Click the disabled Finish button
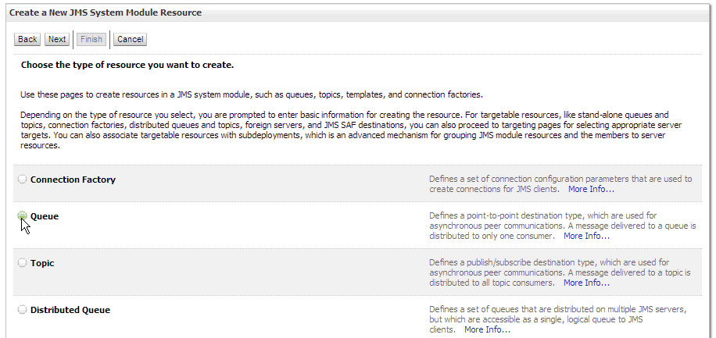This screenshot has width=716, height=338. click(x=91, y=39)
